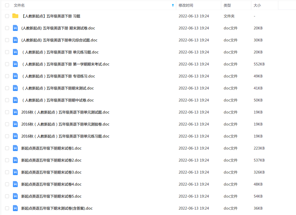Click the Word icon of 新起点英语五年级下册期末试卷5.doc

[15, 196]
